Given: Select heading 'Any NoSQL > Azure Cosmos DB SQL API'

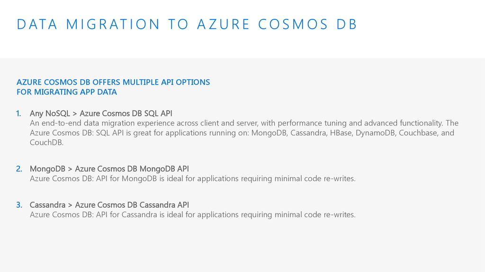Looking at the screenshot, I should tap(101, 113).
